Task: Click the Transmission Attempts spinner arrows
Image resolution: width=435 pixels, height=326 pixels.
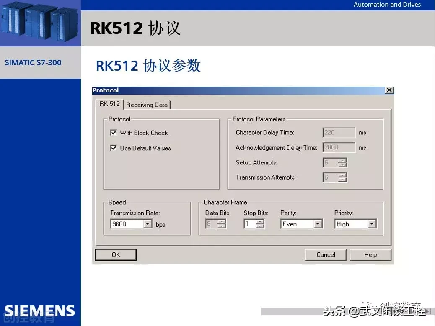Action: [x=342, y=178]
